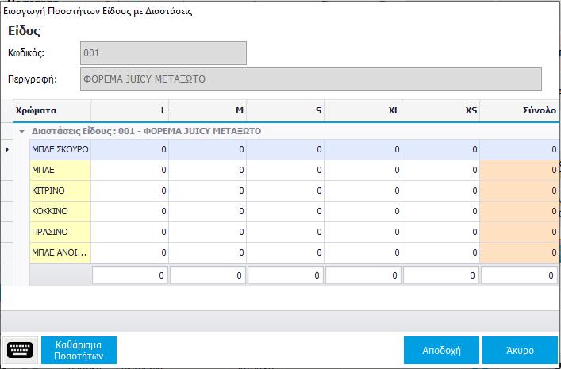This screenshot has height=369, width=561.
Task: Select the ΚΙΤΡΙΝΟ color row label
Action: point(60,190)
